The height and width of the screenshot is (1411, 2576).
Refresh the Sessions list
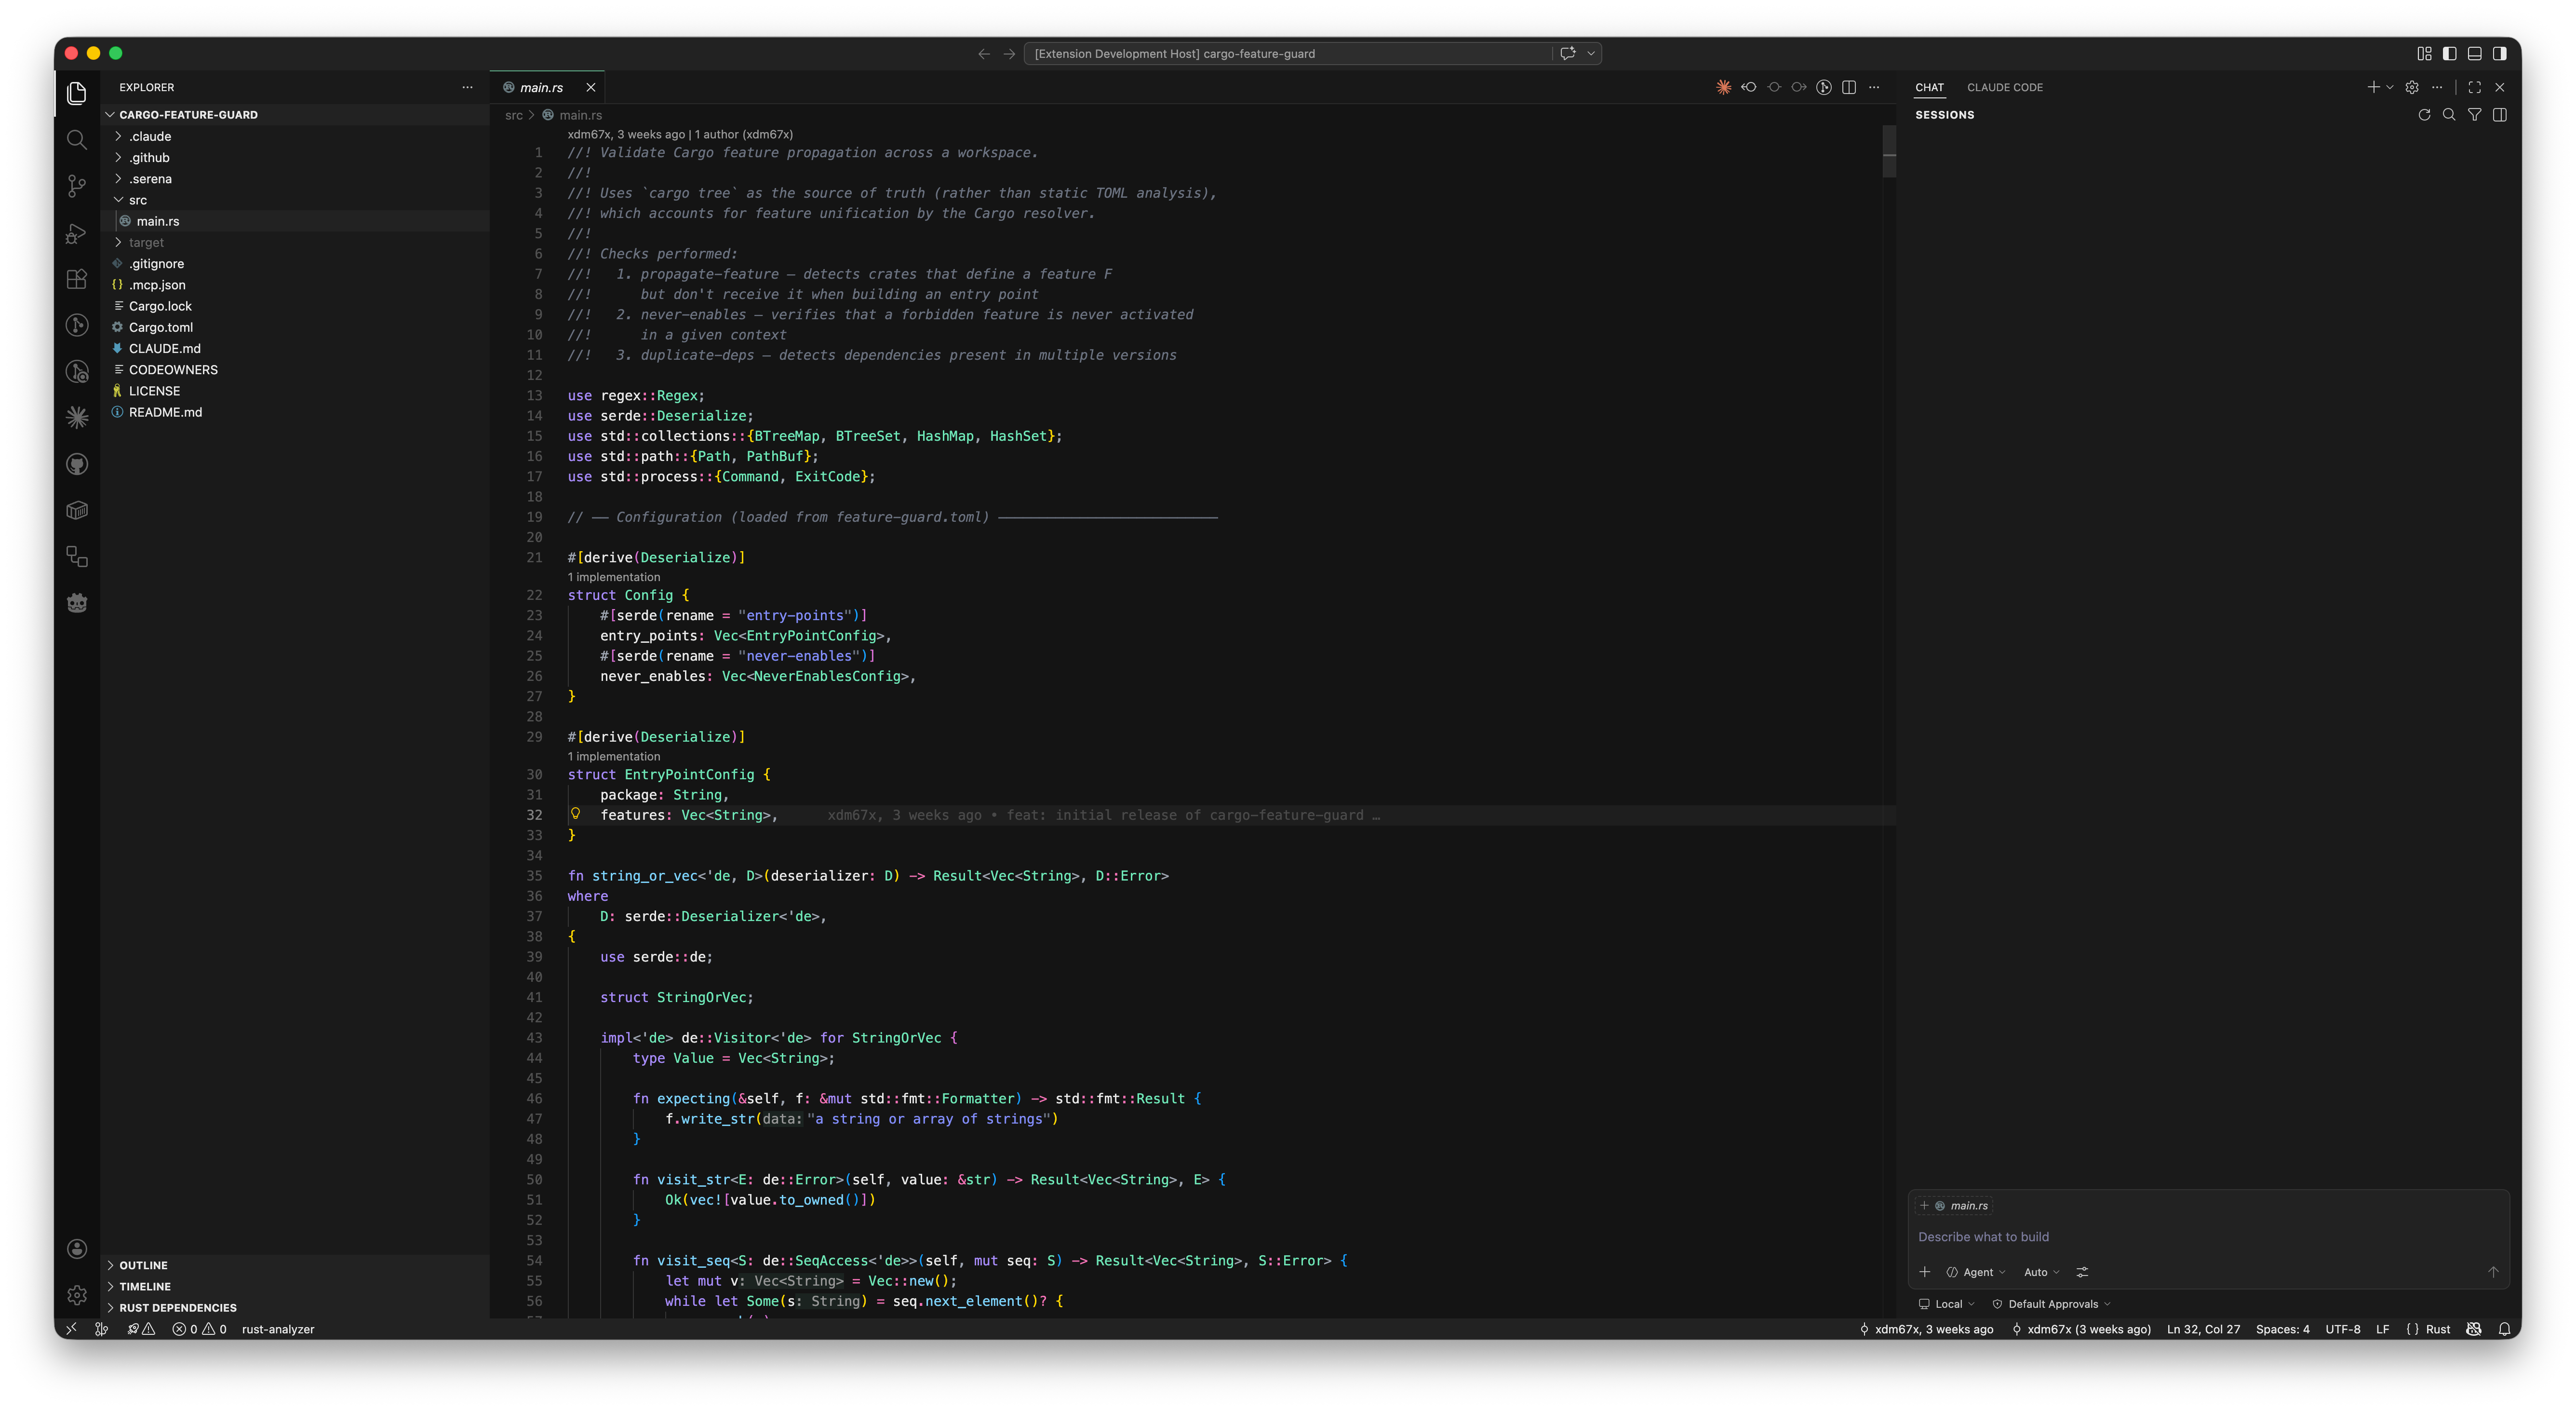(2424, 114)
